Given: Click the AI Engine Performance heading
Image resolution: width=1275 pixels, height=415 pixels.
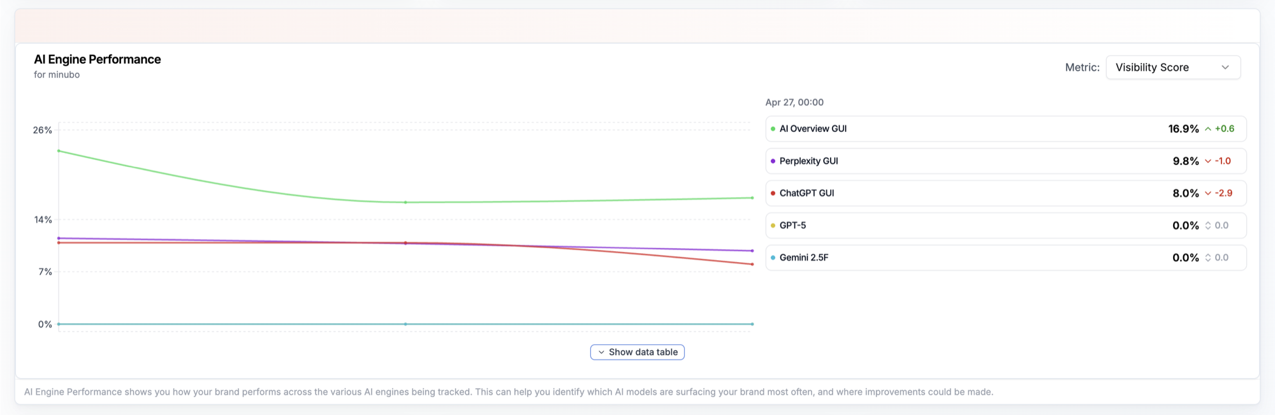Looking at the screenshot, I should (x=98, y=59).
